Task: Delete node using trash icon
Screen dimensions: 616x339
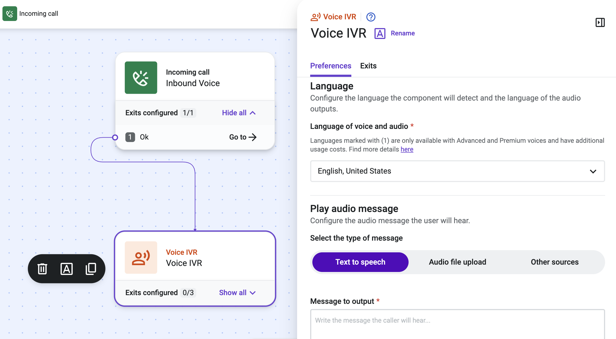Action: pos(42,269)
